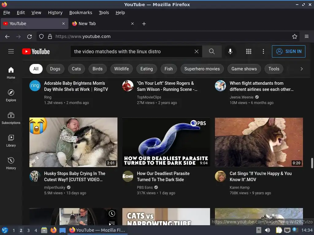Open the Edit menu

pyautogui.click(x=21, y=13)
